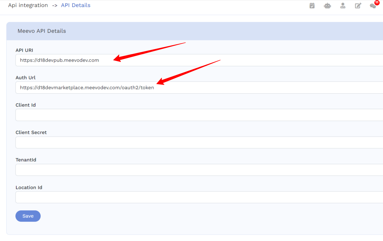383x241 pixels.
Task: Select the Location Id input box
Action: 199,197
